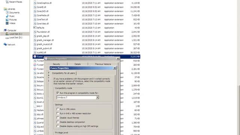Image resolution: width=240 pixels, height=135 pixels.
Task: Click the iTunes application icon in file list
Action: coord(35,57)
